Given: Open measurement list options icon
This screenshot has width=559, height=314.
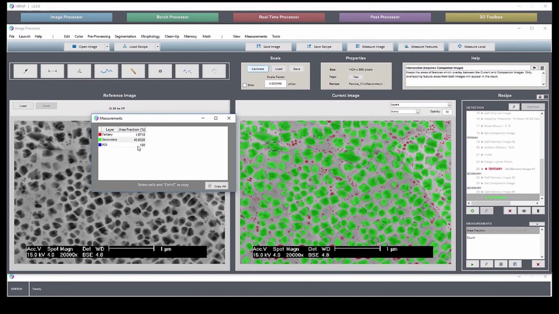Looking at the screenshot, I should tap(501, 264).
